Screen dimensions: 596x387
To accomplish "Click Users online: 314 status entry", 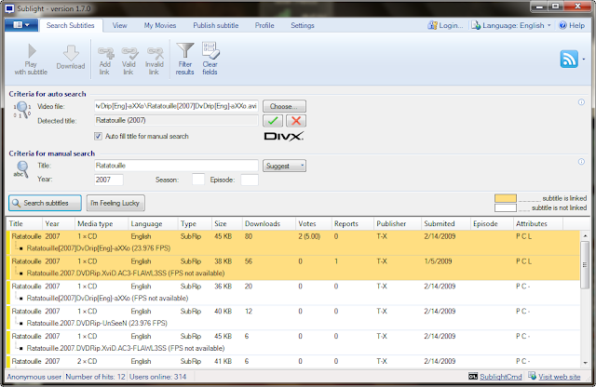I will click(157, 377).
